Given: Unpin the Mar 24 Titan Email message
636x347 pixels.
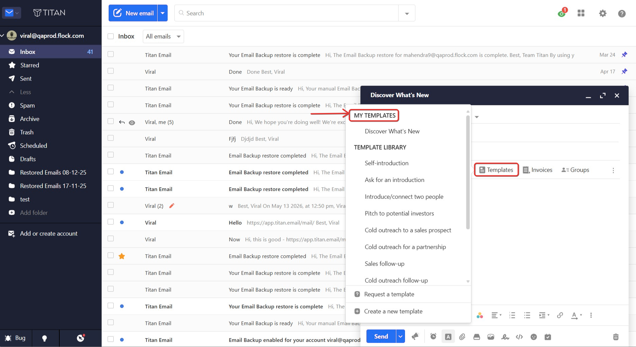Looking at the screenshot, I should 624,55.
